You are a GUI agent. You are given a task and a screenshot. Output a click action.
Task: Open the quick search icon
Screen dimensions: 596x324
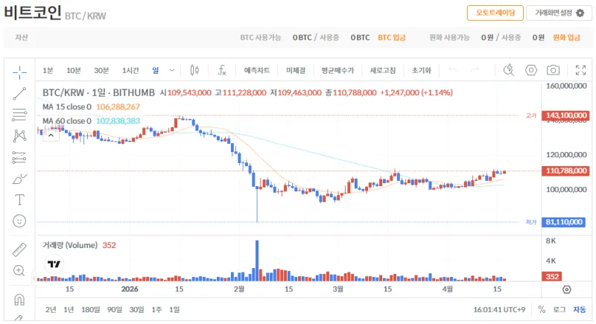[508, 70]
